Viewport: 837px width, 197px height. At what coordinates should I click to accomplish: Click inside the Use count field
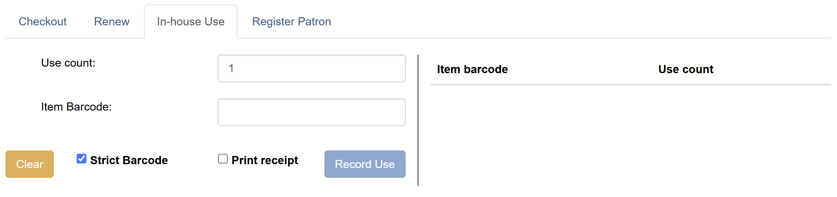[311, 68]
